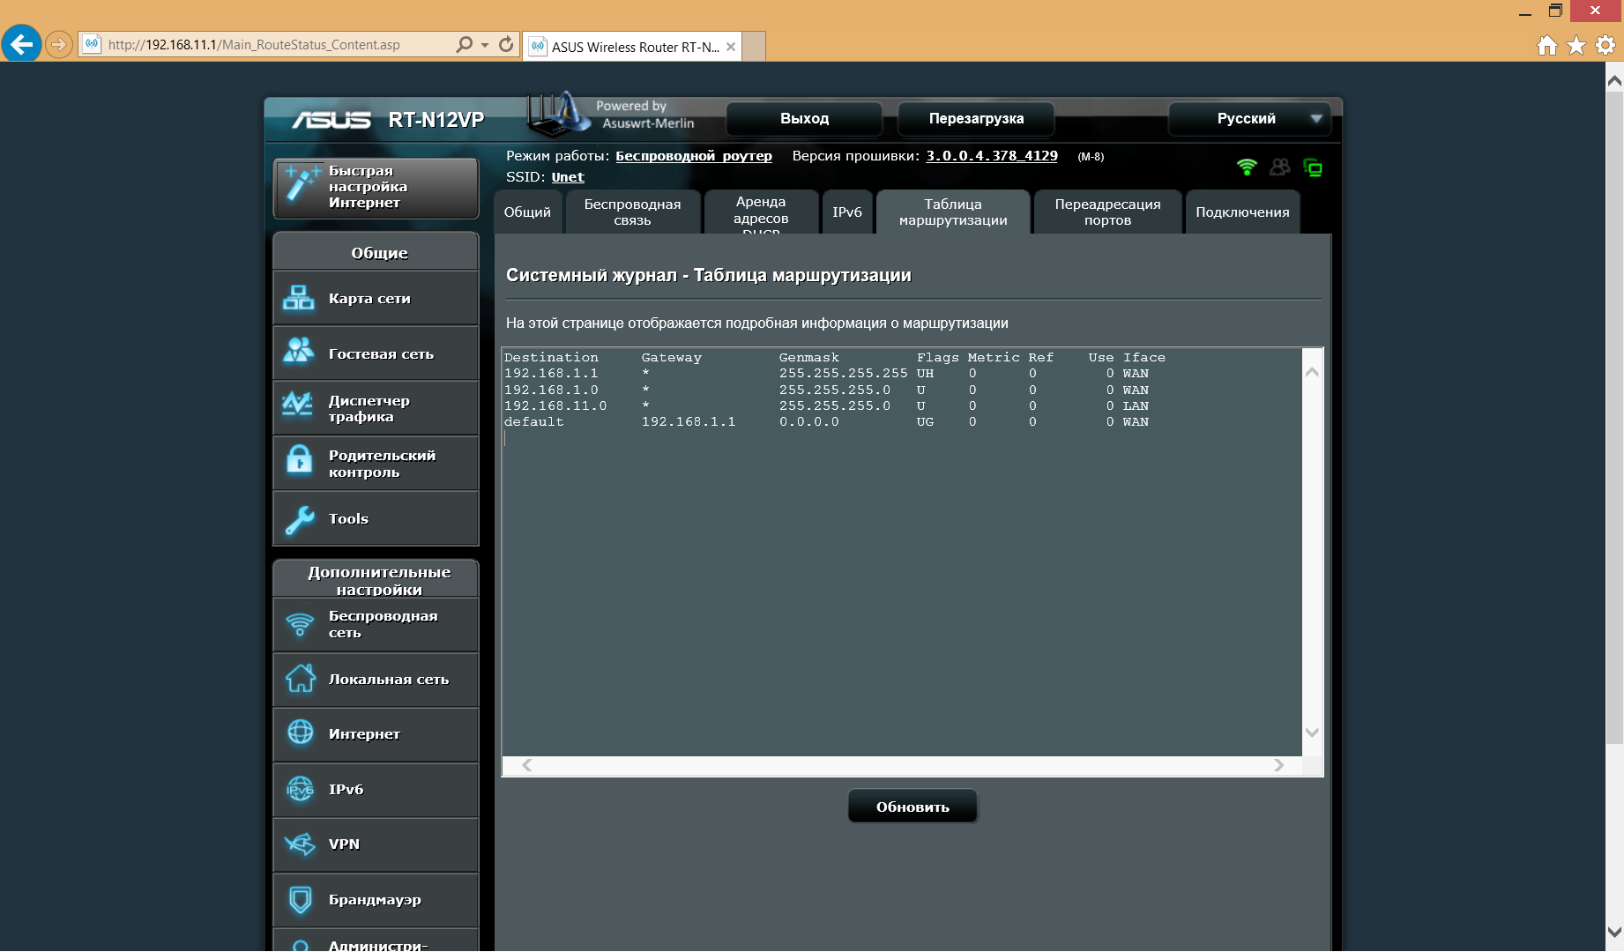Click the Internet globe icon in sidebar

(x=299, y=733)
